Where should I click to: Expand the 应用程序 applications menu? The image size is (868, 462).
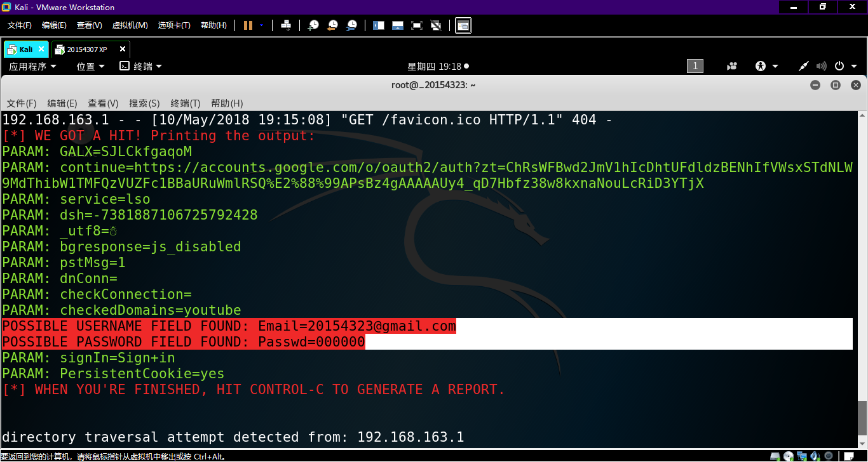click(32, 66)
